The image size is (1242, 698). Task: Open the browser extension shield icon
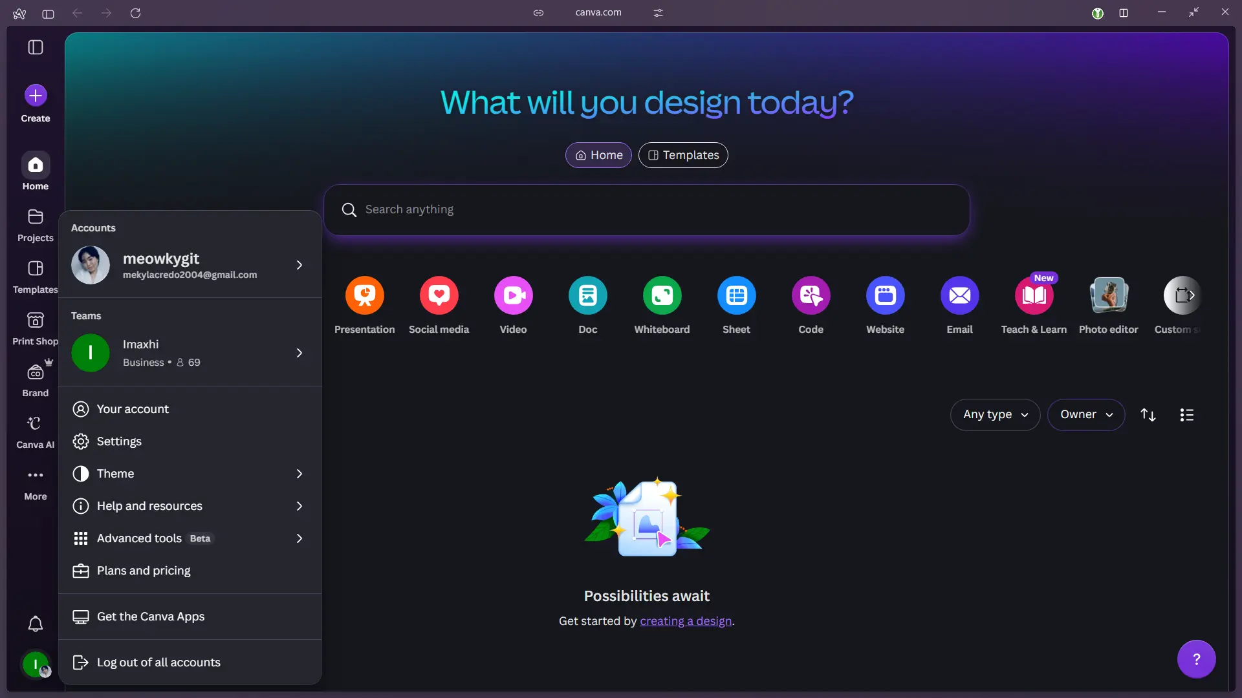click(x=1098, y=13)
